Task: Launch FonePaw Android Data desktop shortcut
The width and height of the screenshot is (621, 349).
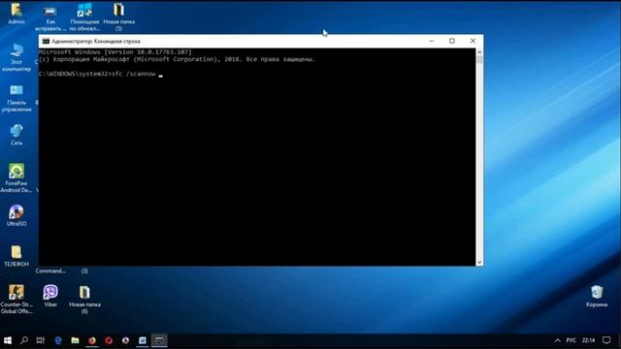Action: (x=16, y=178)
